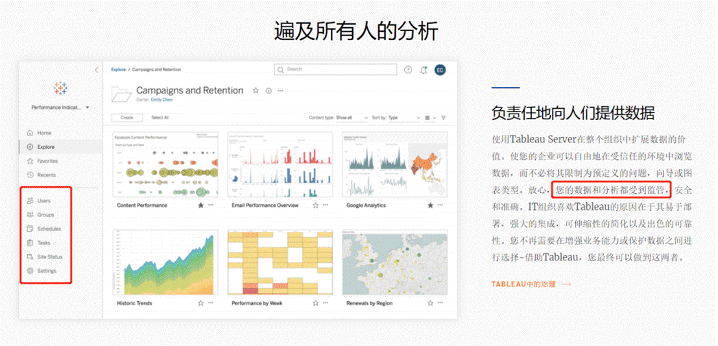Open the help question mark icon
718x346 pixels.
[x=408, y=70]
